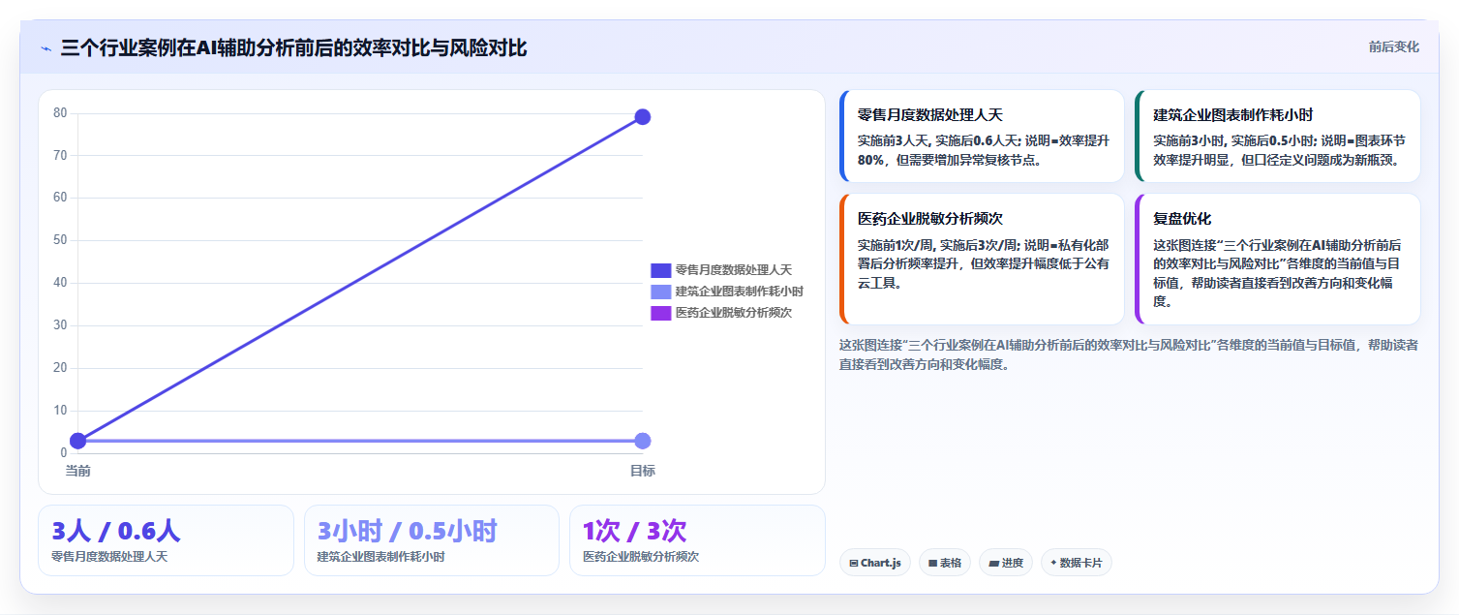Click legend label 零售月度数据处理人天
Viewport: 1459px width, 615px height.
(733, 270)
